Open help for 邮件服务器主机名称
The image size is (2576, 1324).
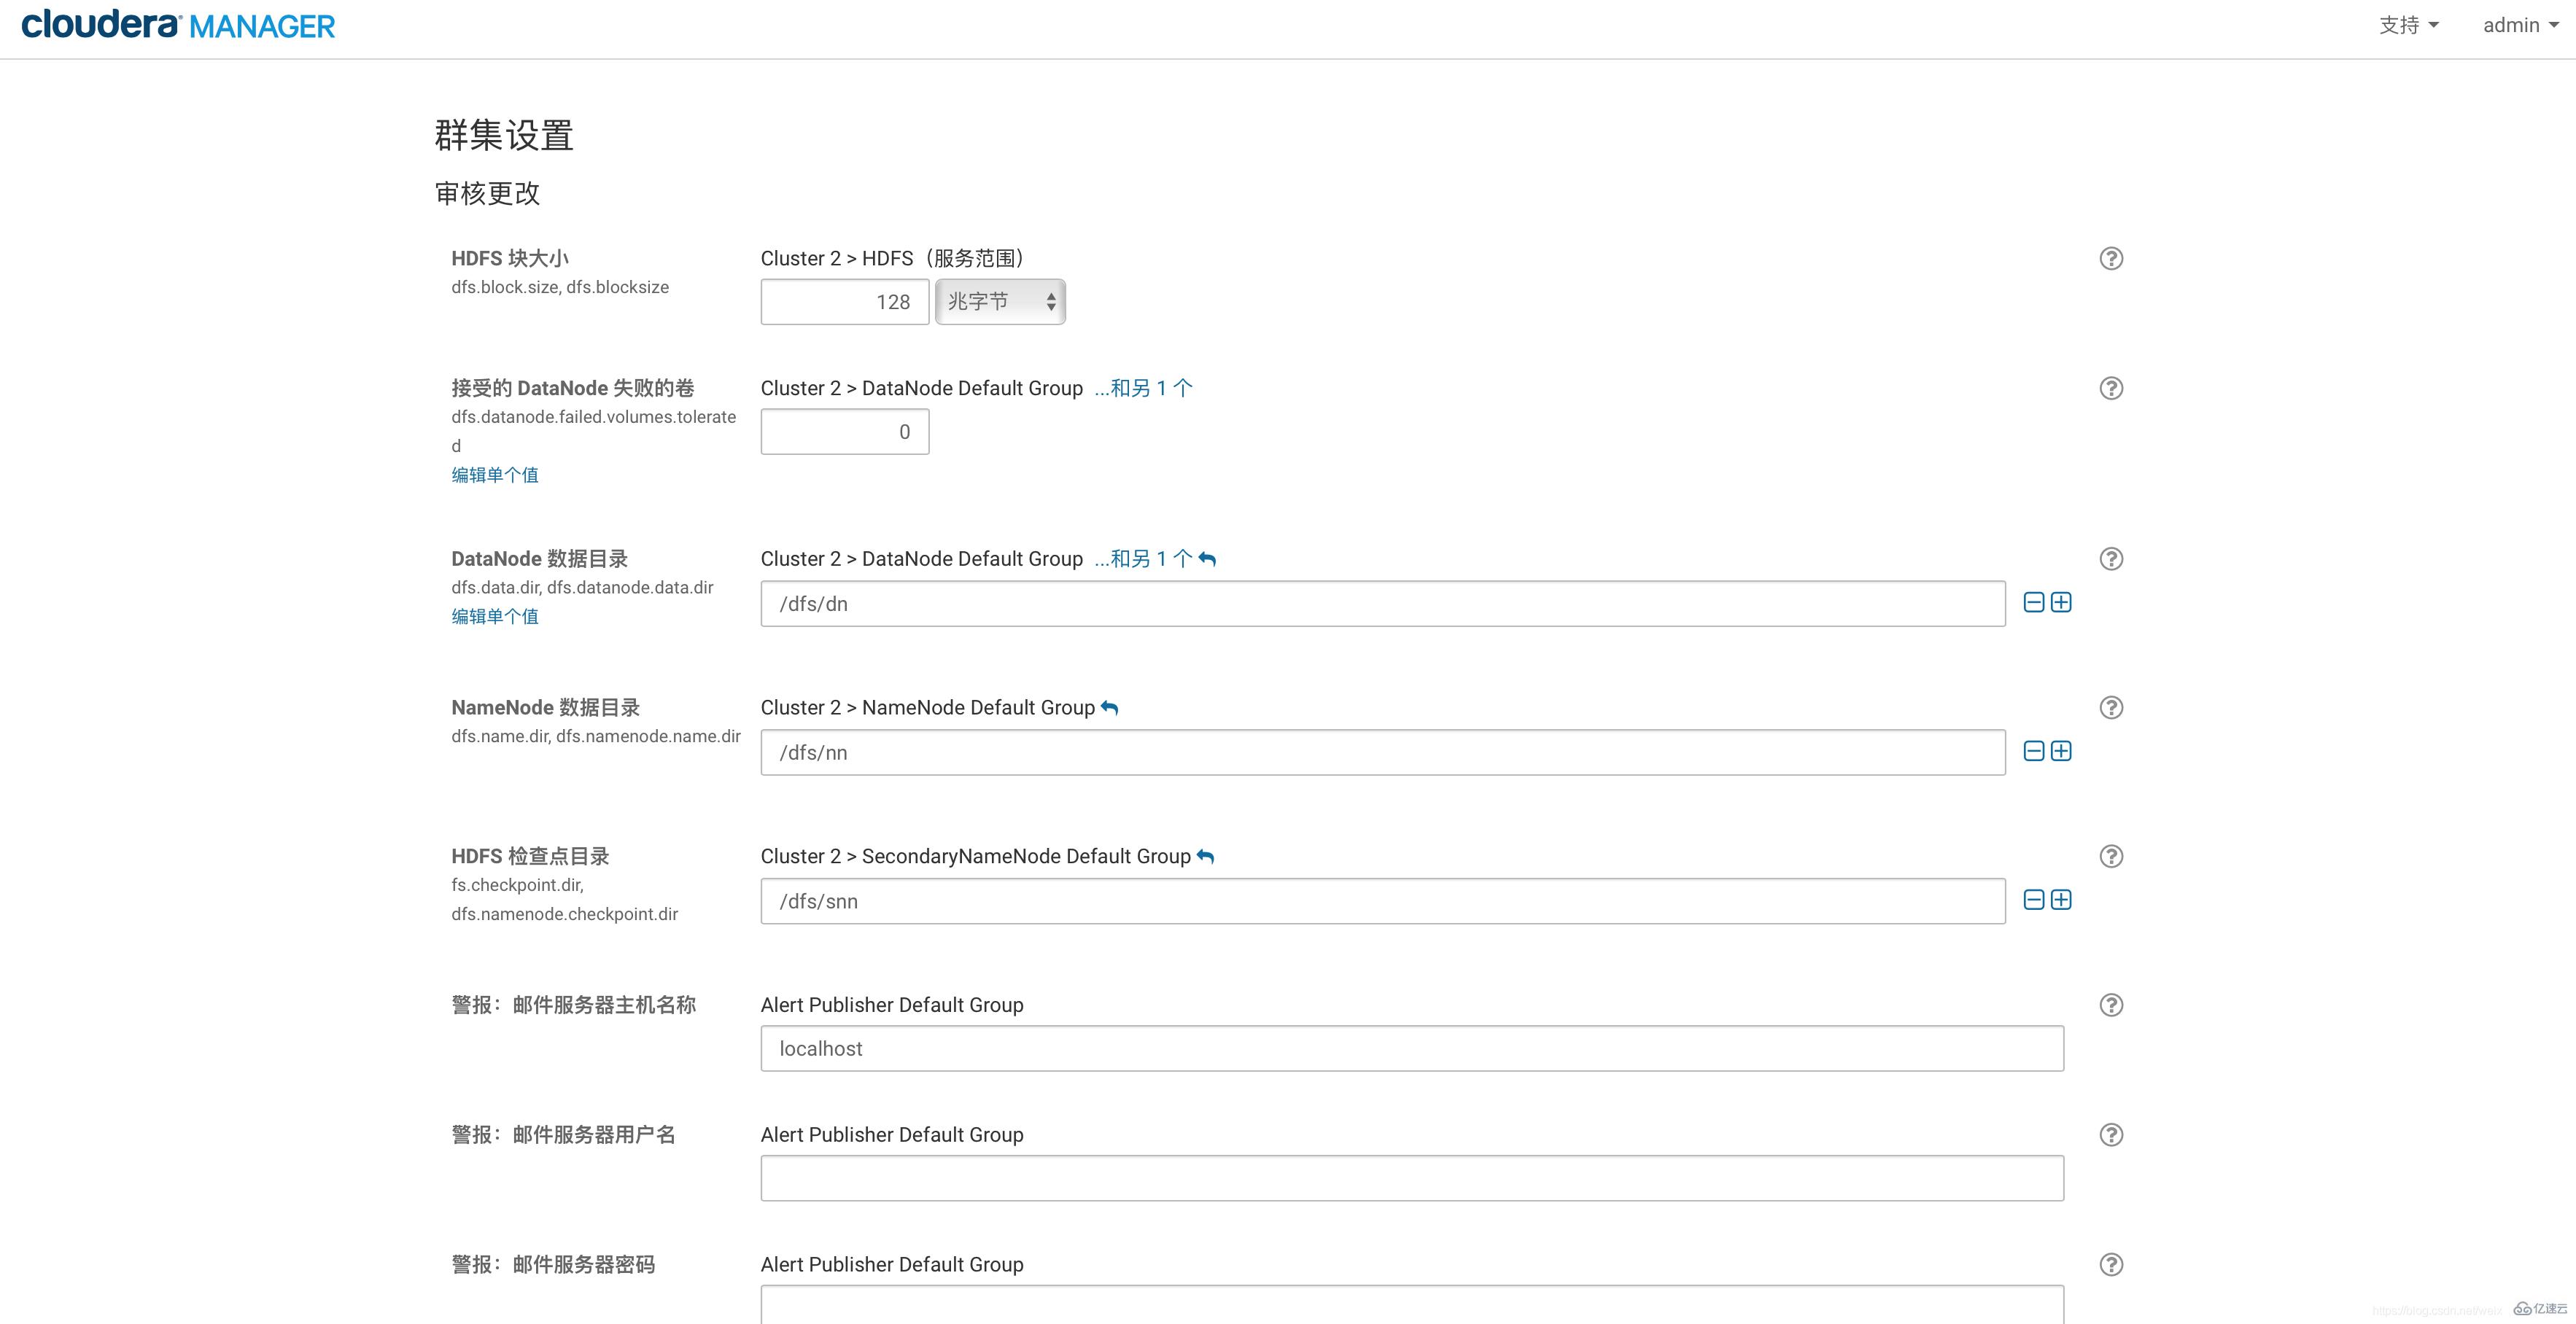point(2111,1005)
